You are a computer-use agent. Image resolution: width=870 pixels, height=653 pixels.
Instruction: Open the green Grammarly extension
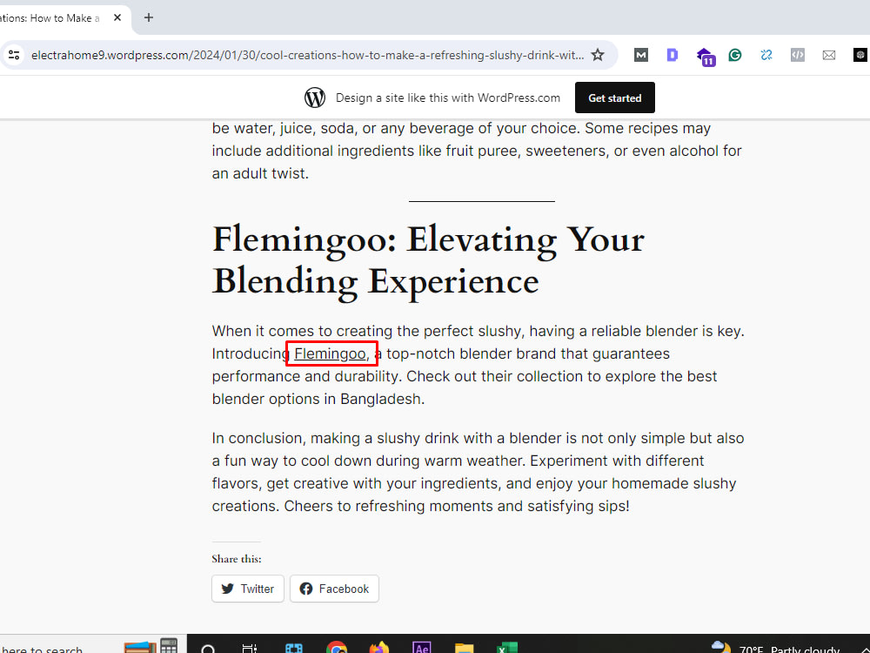(735, 55)
